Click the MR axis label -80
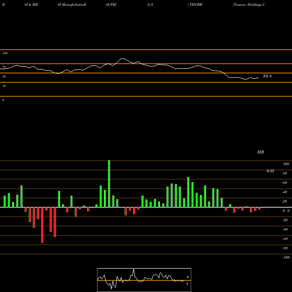292x292 pixels. click(285, 248)
